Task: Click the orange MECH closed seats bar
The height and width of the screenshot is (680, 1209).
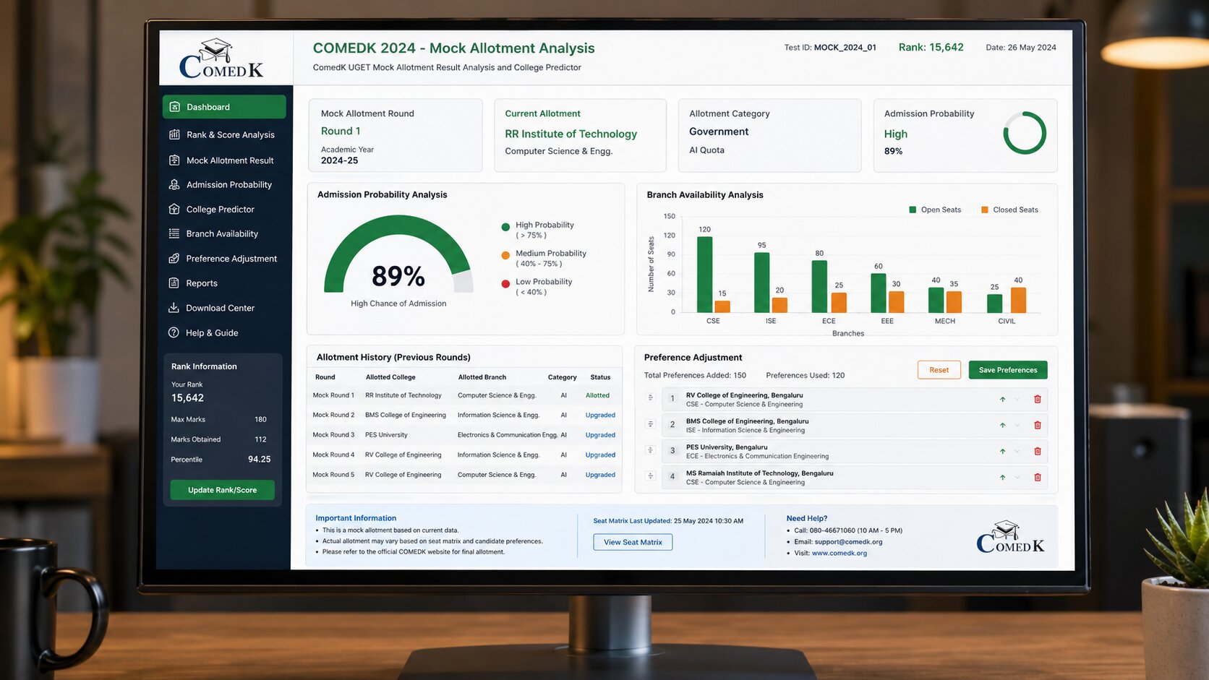Action: point(954,302)
